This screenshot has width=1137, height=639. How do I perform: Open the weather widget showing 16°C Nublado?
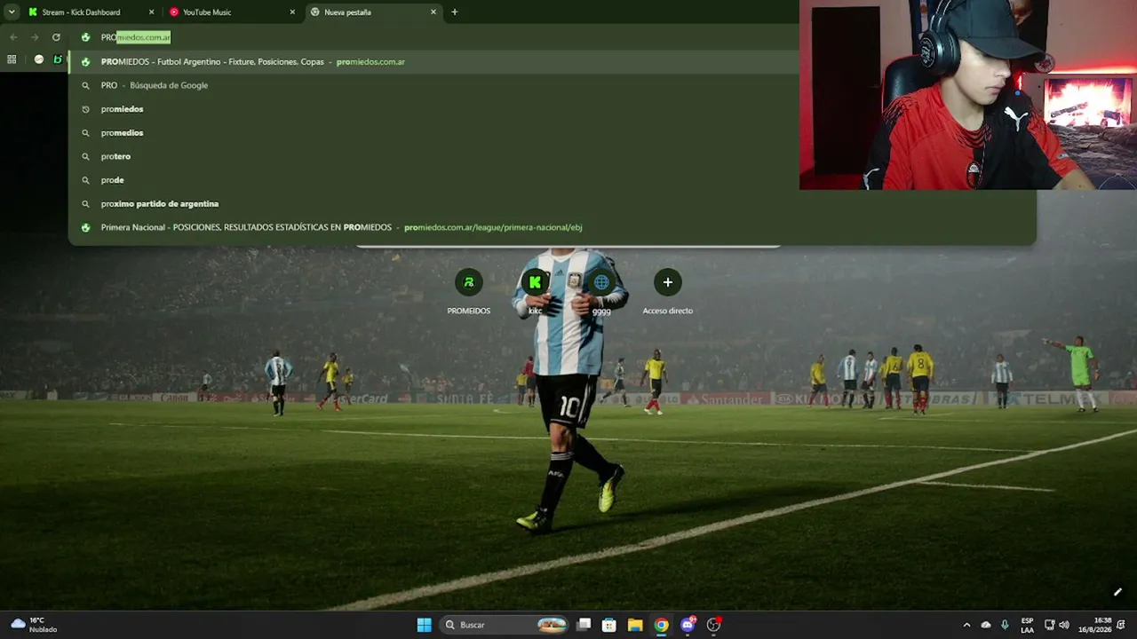[34, 625]
